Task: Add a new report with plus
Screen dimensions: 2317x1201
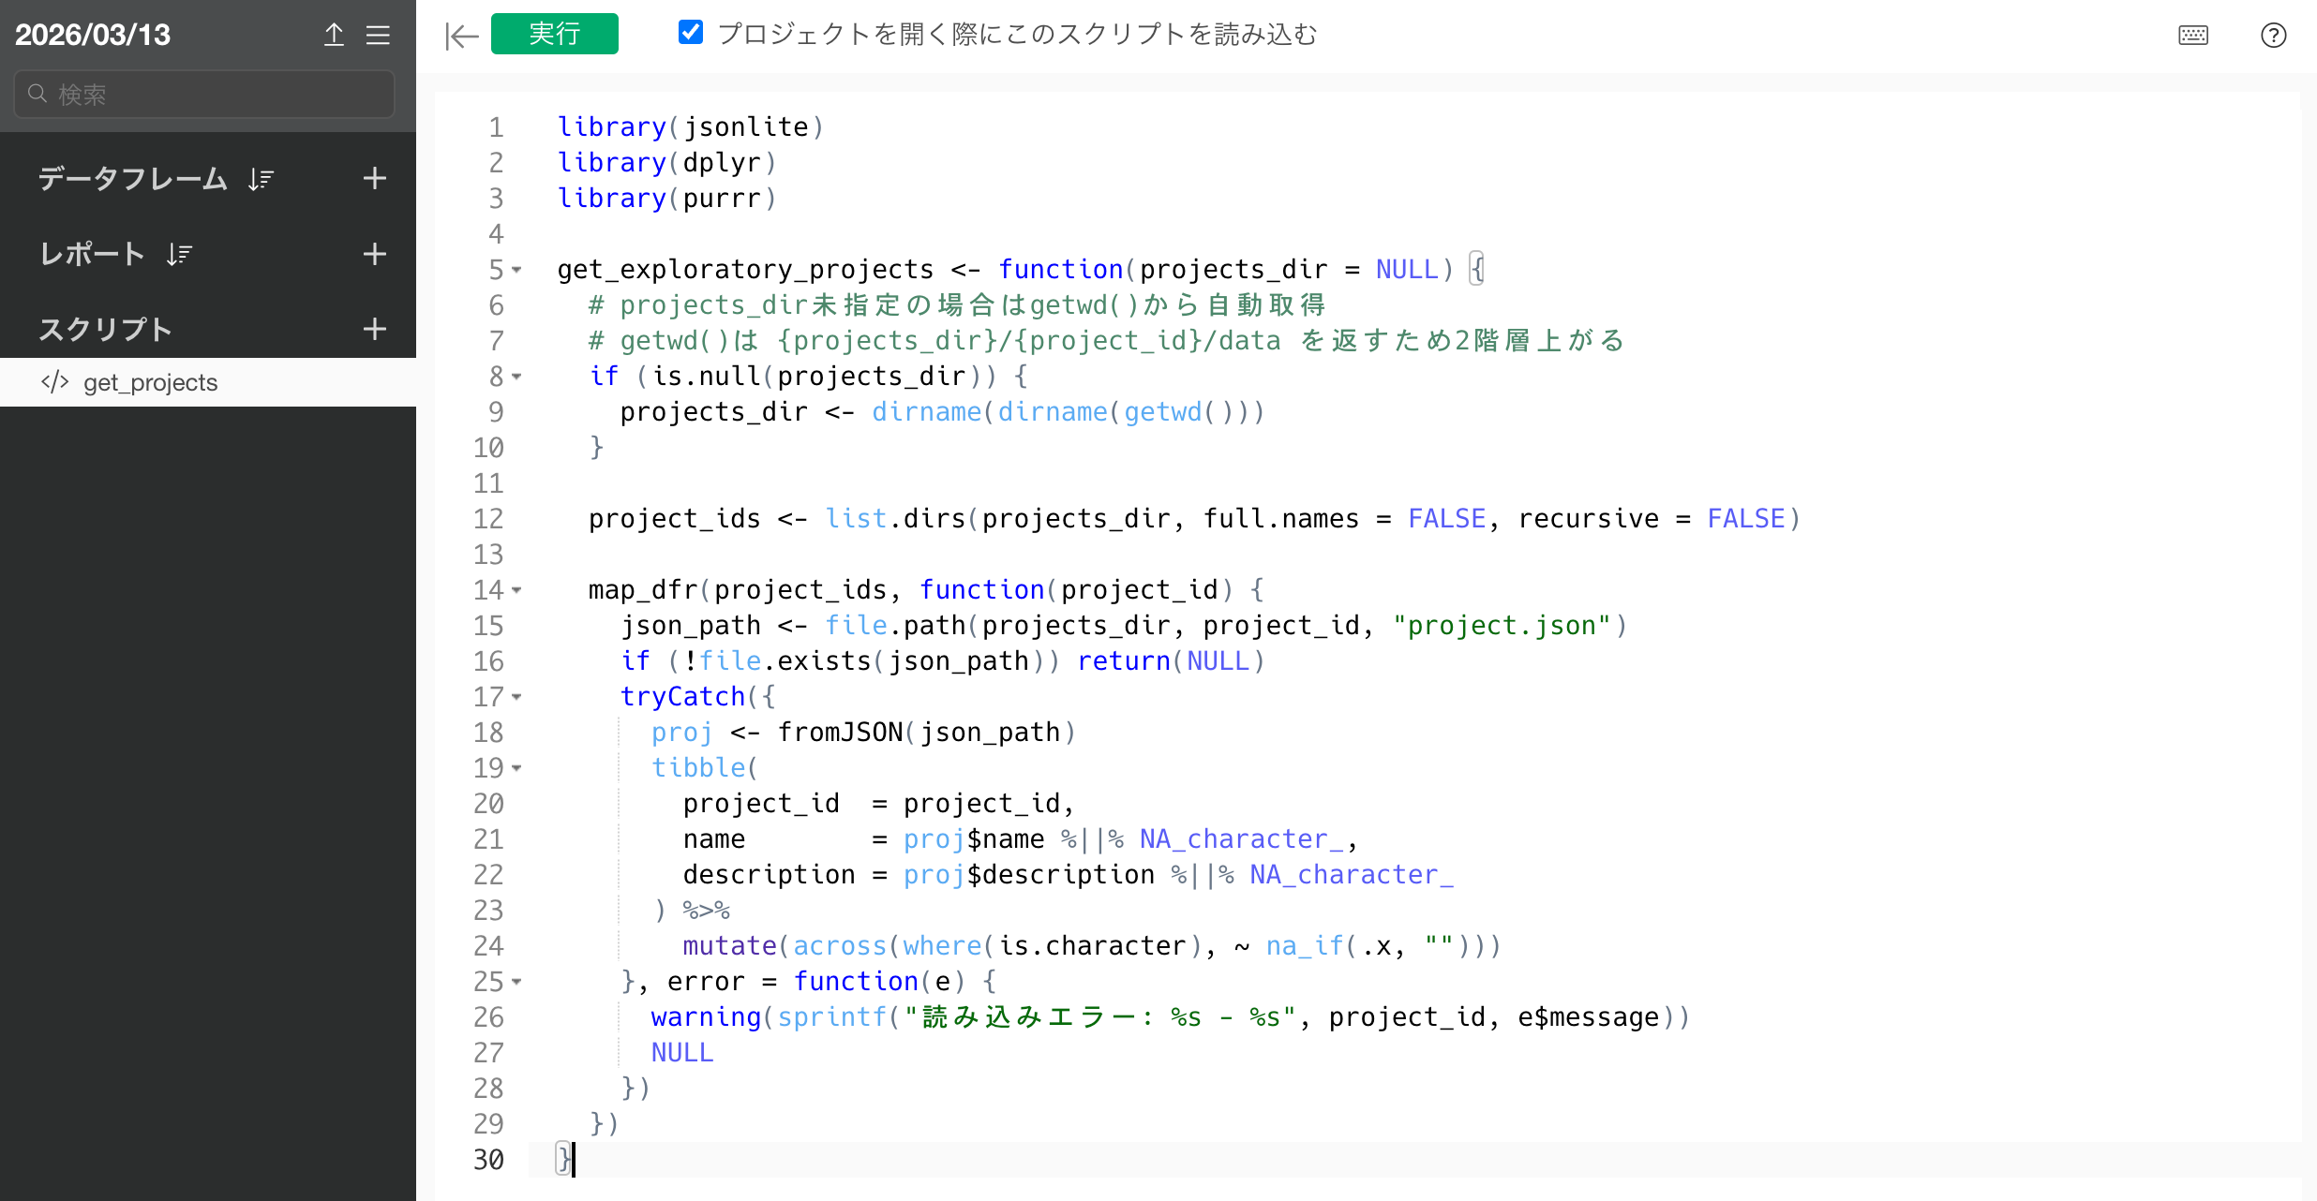Action: point(374,254)
